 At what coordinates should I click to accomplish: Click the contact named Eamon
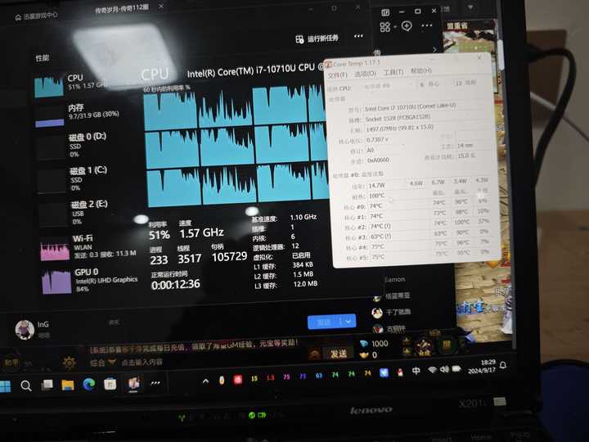coord(395,279)
